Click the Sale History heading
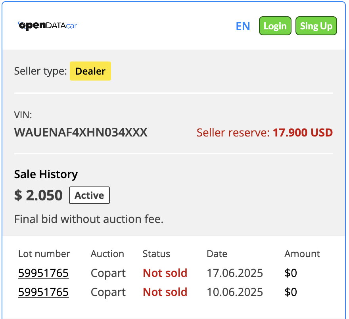Screen dimensions: 349x319 [x=46, y=174]
